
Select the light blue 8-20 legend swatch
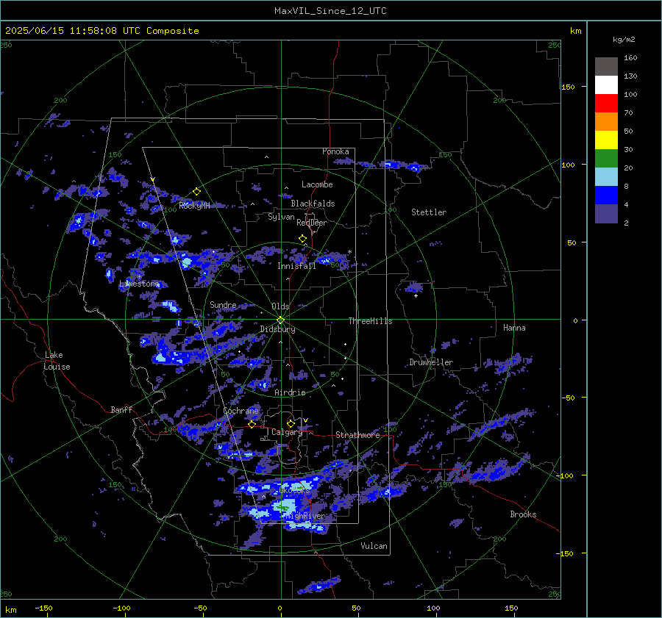click(606, 177)
